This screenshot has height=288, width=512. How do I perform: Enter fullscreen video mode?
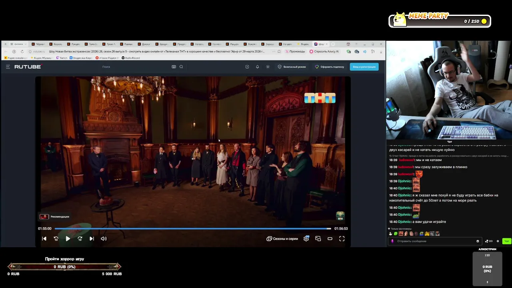pyautogui.click(x=342, y=239)
